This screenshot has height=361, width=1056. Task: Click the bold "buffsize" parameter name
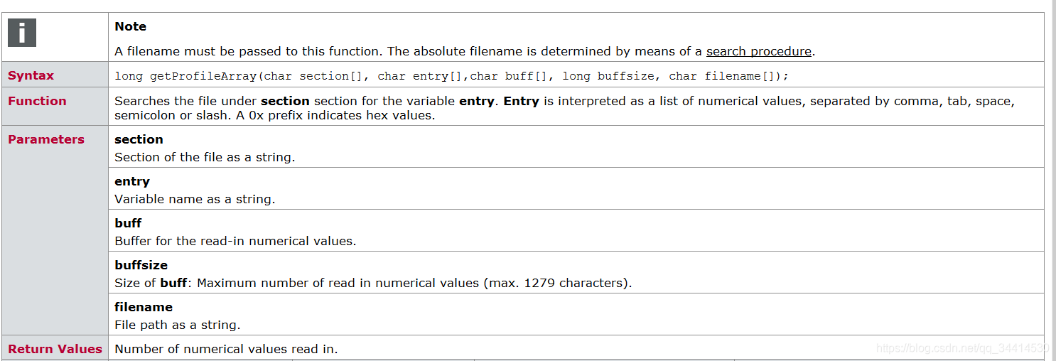pos(141,265)
